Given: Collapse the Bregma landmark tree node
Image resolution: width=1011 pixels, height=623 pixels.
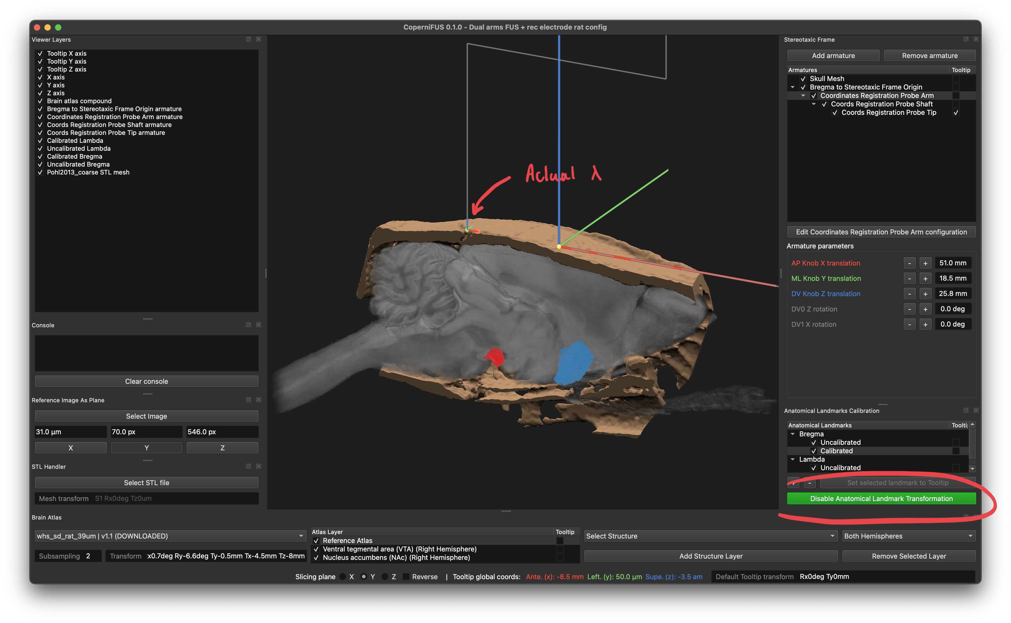Looking at the screenshot, I should click(x=793, y=434).
